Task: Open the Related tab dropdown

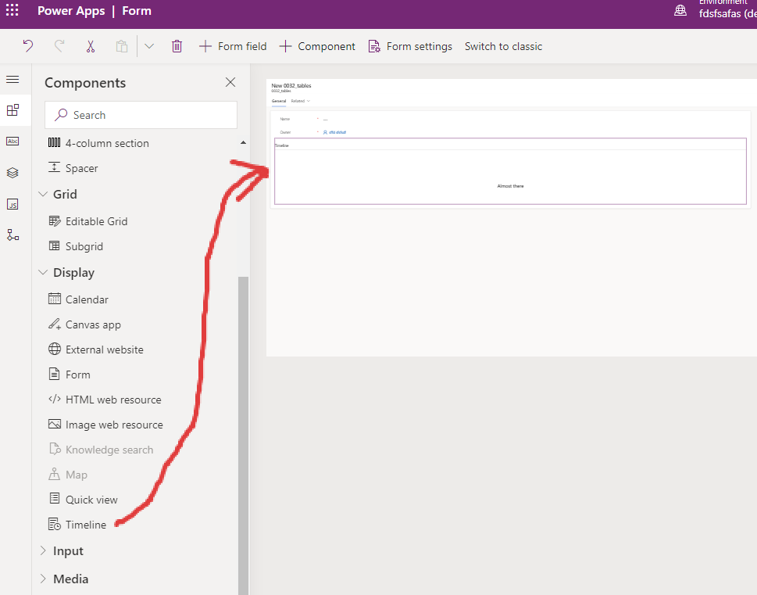Action: (x=301, y=101)
